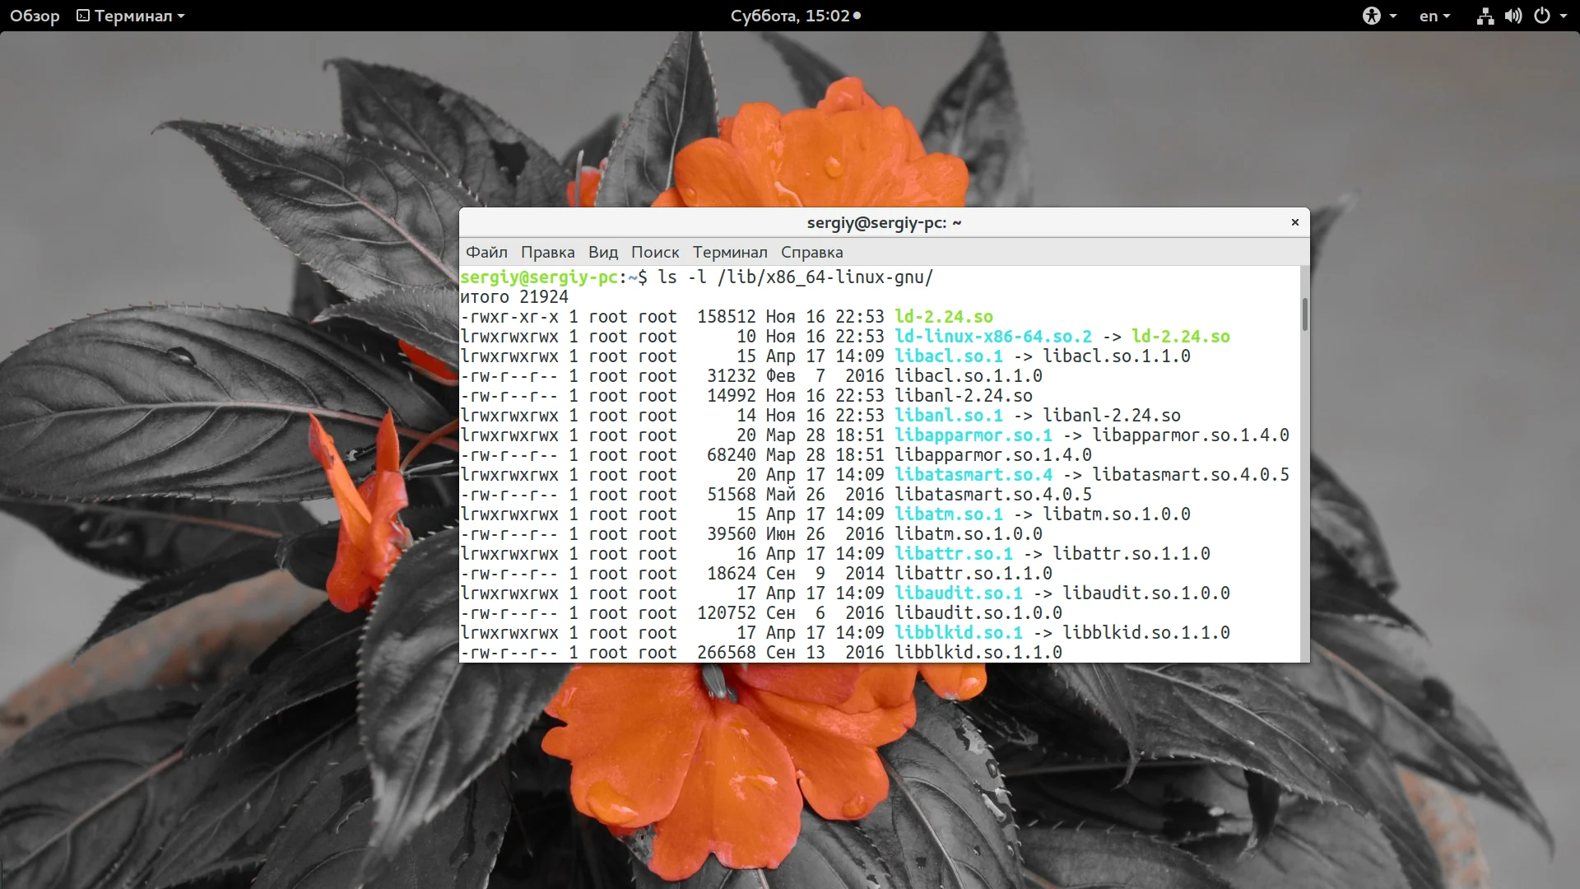This screenshot has width=1580, height=889.
Task: Click the sergiy@sergiy-pc window title bar
Action: [x=884, y=222]
